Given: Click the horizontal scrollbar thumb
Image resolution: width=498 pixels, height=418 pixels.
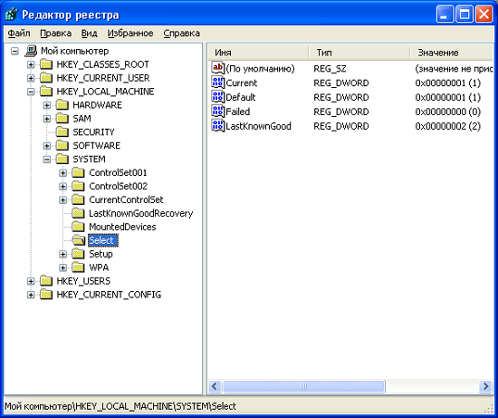Looking at the screenshot, I should (x=303, y=386).
